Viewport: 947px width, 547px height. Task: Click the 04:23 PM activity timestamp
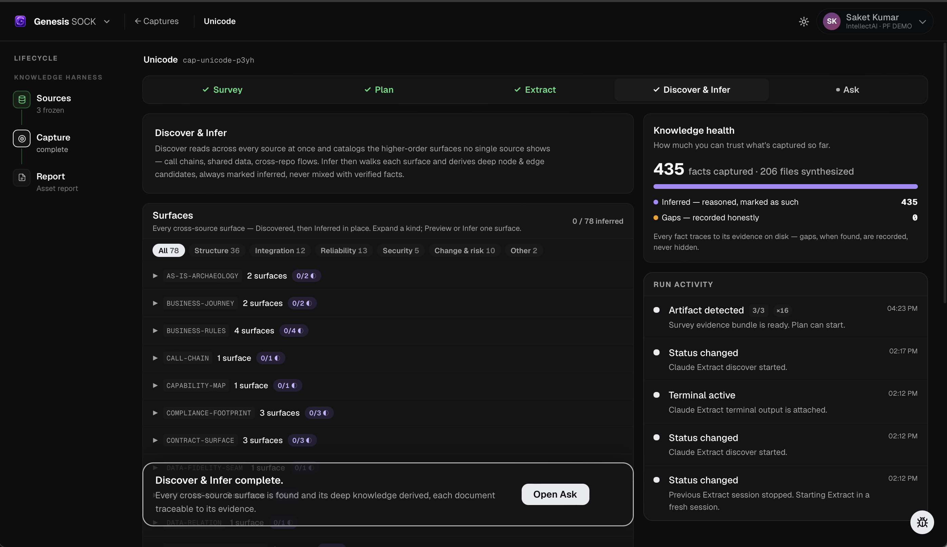902,308
